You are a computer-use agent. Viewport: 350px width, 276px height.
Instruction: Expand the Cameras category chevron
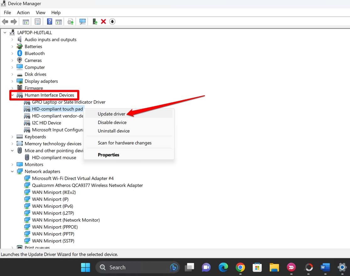coord(12,60)
